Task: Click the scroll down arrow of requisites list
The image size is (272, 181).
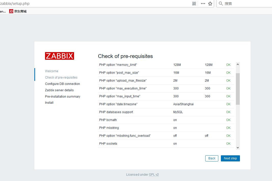Action: click(x=238, y=148)
